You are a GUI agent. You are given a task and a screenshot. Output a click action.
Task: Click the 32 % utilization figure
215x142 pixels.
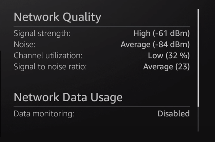(178, 55)
